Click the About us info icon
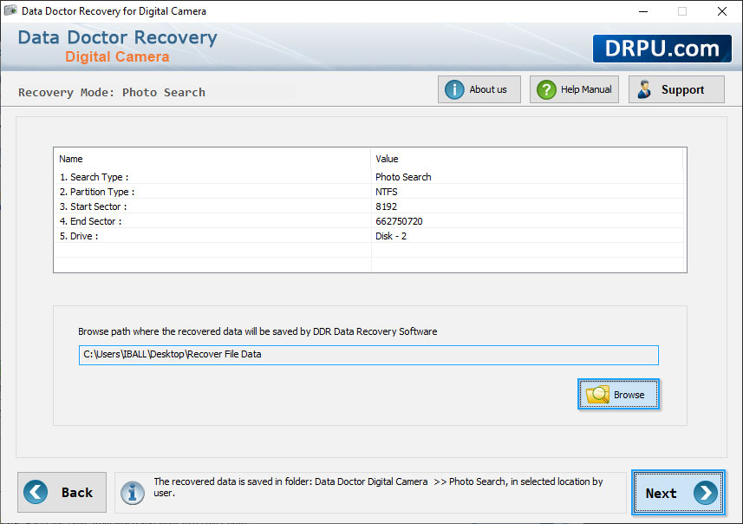This screenshot has height=524, width=743. (x=454, y=89)
